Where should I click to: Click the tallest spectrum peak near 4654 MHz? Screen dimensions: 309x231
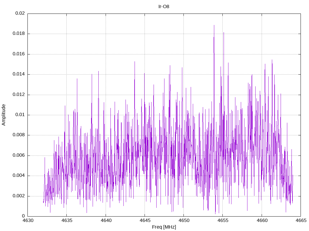pyautogui.click(x=214, y=26)
